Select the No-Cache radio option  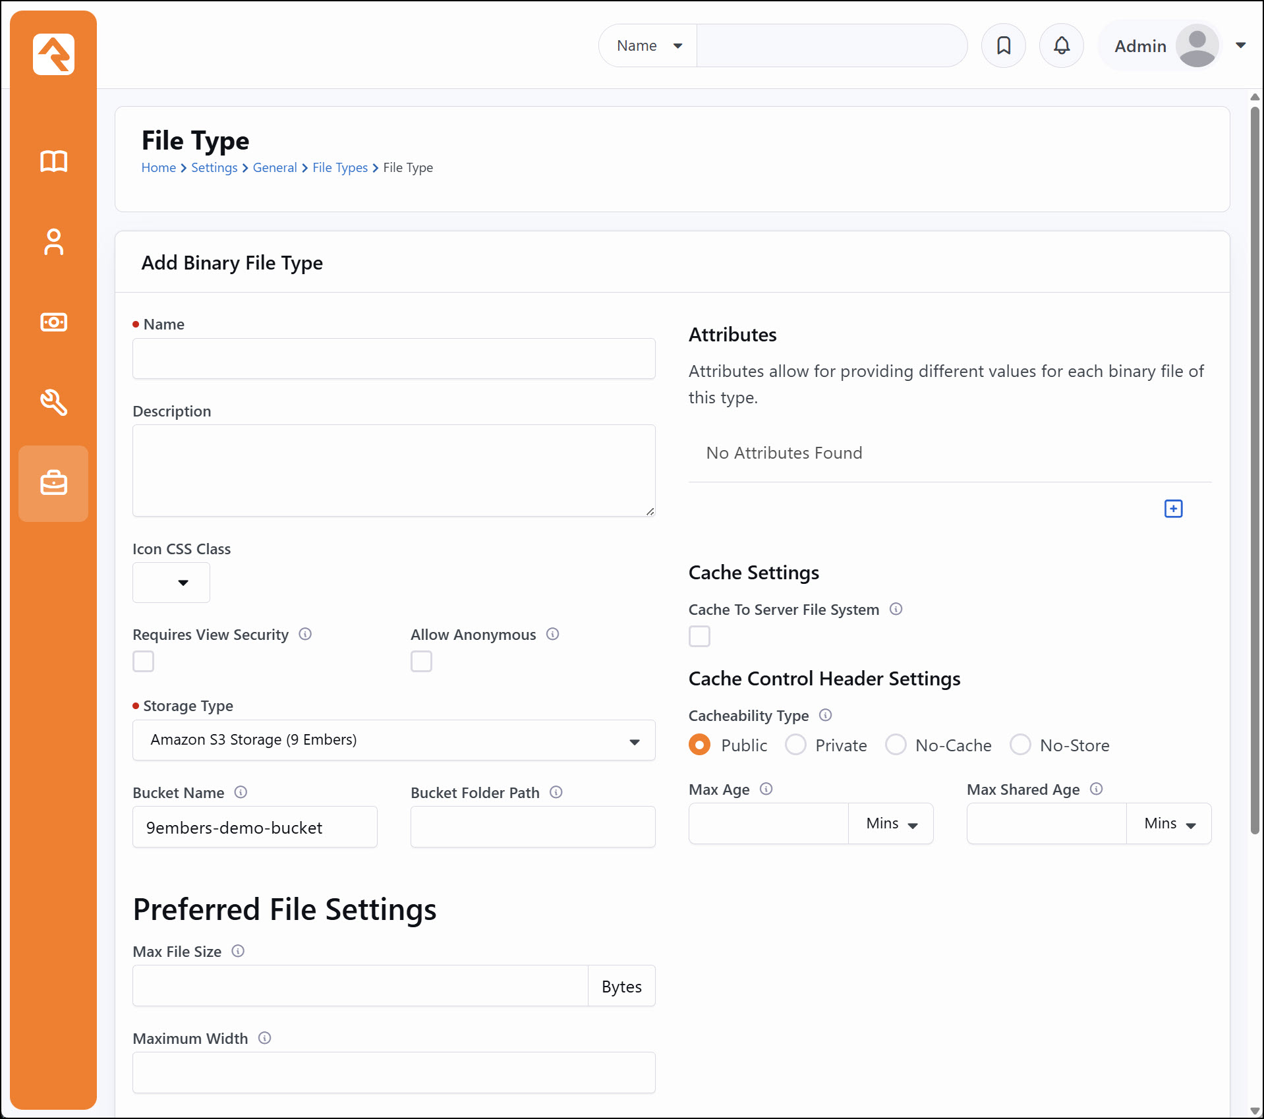pos(896,745)
